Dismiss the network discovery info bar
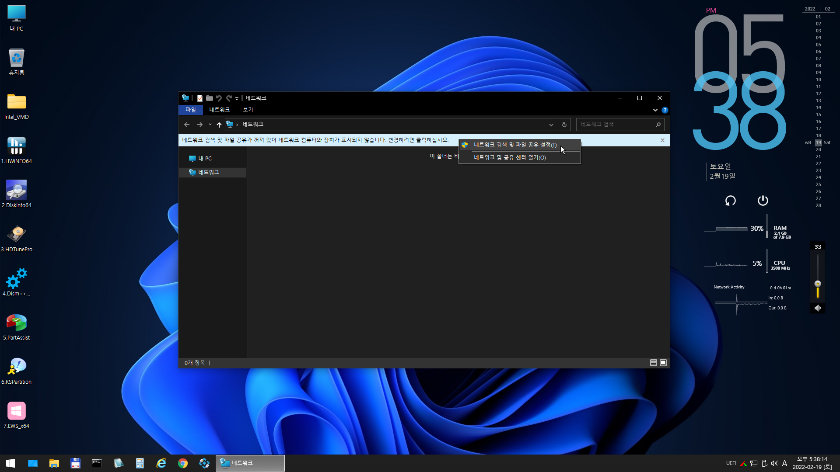The width and height of the screenshot is (840, 472). [x=662, y=140]
